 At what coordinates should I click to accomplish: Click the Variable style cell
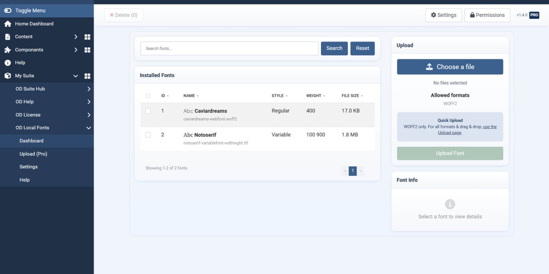[281, 135]
